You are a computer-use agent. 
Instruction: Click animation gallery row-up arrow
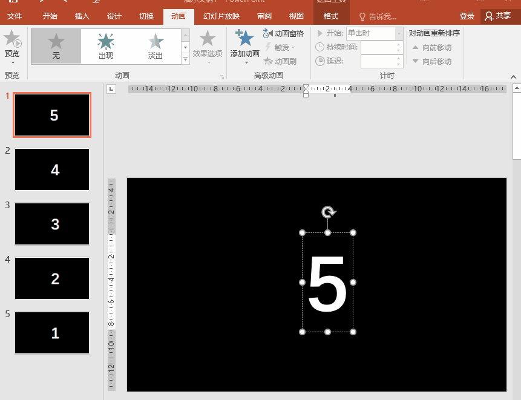185,35
